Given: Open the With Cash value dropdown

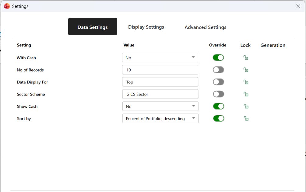Looking at the screenshot, I should (x=160, y=58).
